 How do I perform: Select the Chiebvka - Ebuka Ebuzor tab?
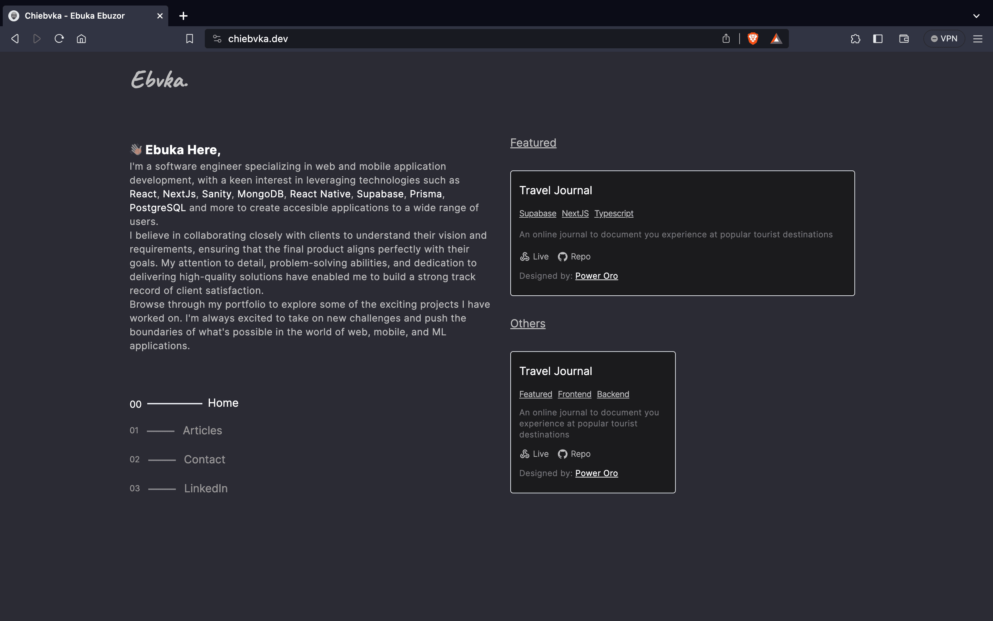coord(74,16)
